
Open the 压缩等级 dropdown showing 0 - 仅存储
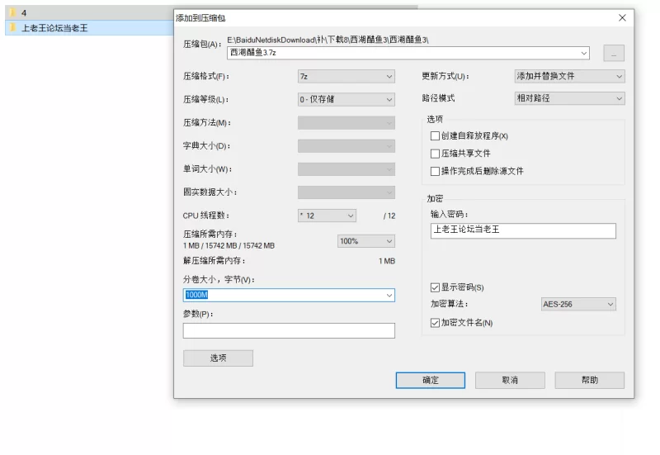346,99
